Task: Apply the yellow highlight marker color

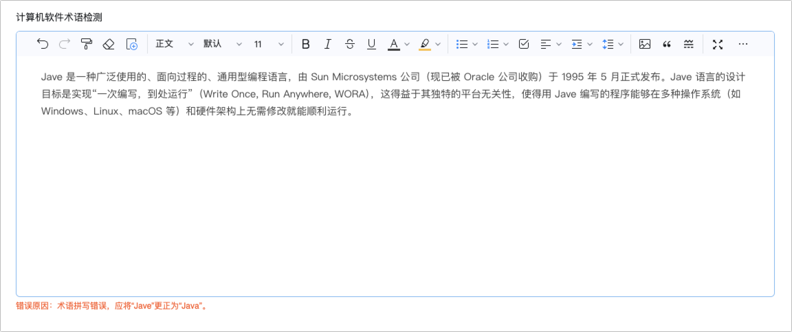Action: click(x=425, y=44)
